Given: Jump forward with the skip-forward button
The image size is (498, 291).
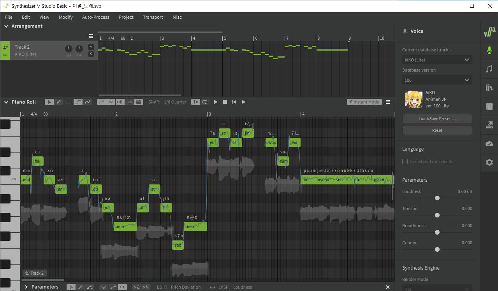Looking at the screenshot, I should [x=244, y=102].
